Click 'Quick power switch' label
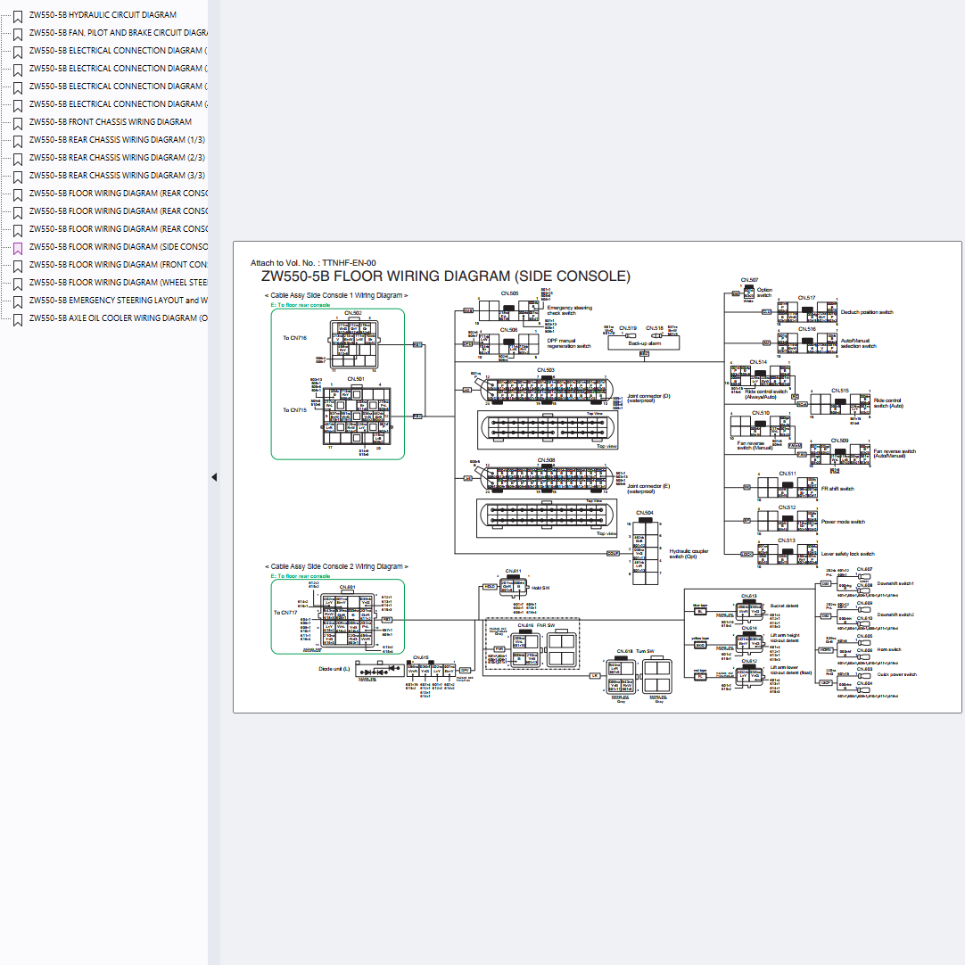This screenshot has height=965, width=965. click(896, 674)
